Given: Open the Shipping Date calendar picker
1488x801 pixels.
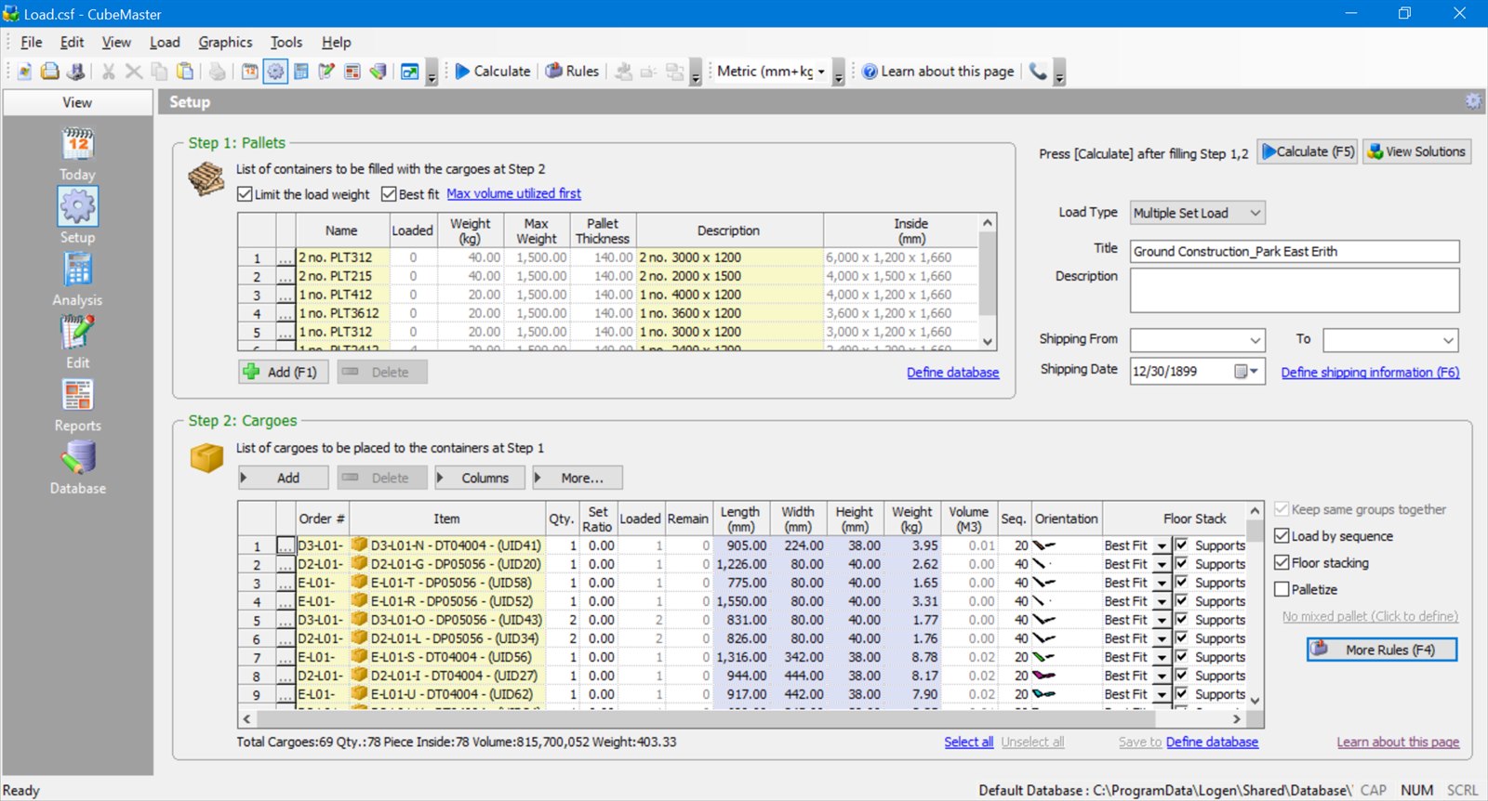Looking at the screenshot, I should tap(1246, 372).
